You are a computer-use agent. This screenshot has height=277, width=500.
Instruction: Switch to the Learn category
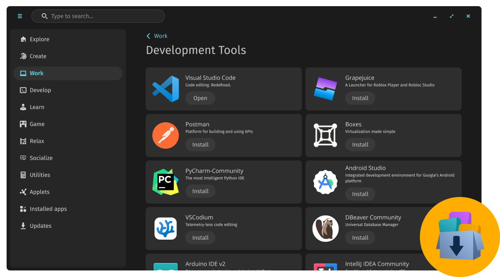coord(68,107)
